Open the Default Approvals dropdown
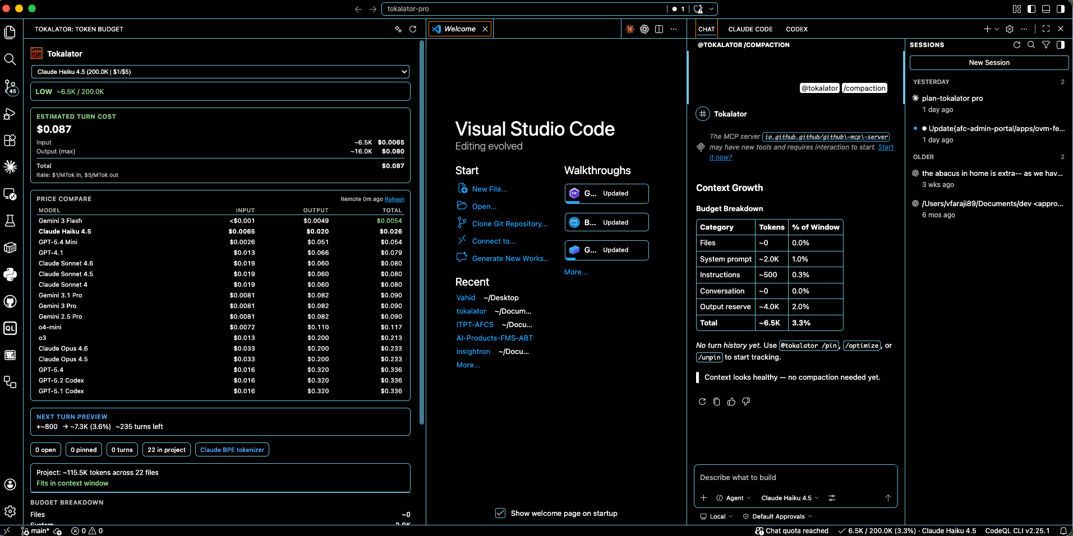Viewport: 1073px width, 536px height. (777, 516)
